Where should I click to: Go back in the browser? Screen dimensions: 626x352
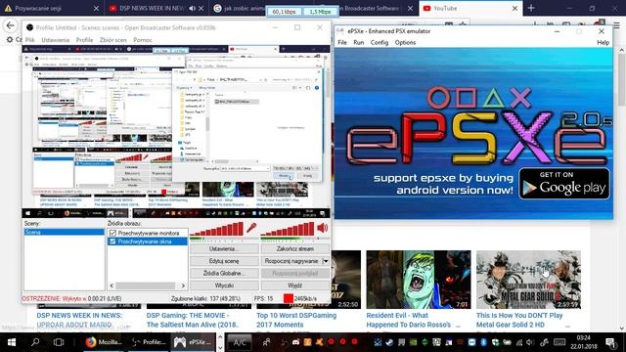(x=10, y=25)
